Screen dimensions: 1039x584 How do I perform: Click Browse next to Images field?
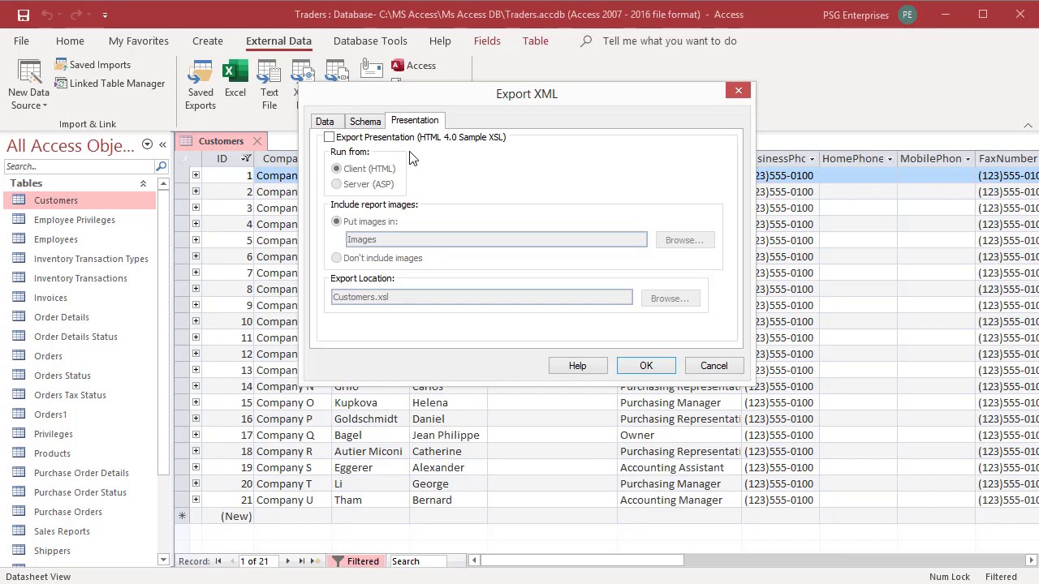click(684, 240)
